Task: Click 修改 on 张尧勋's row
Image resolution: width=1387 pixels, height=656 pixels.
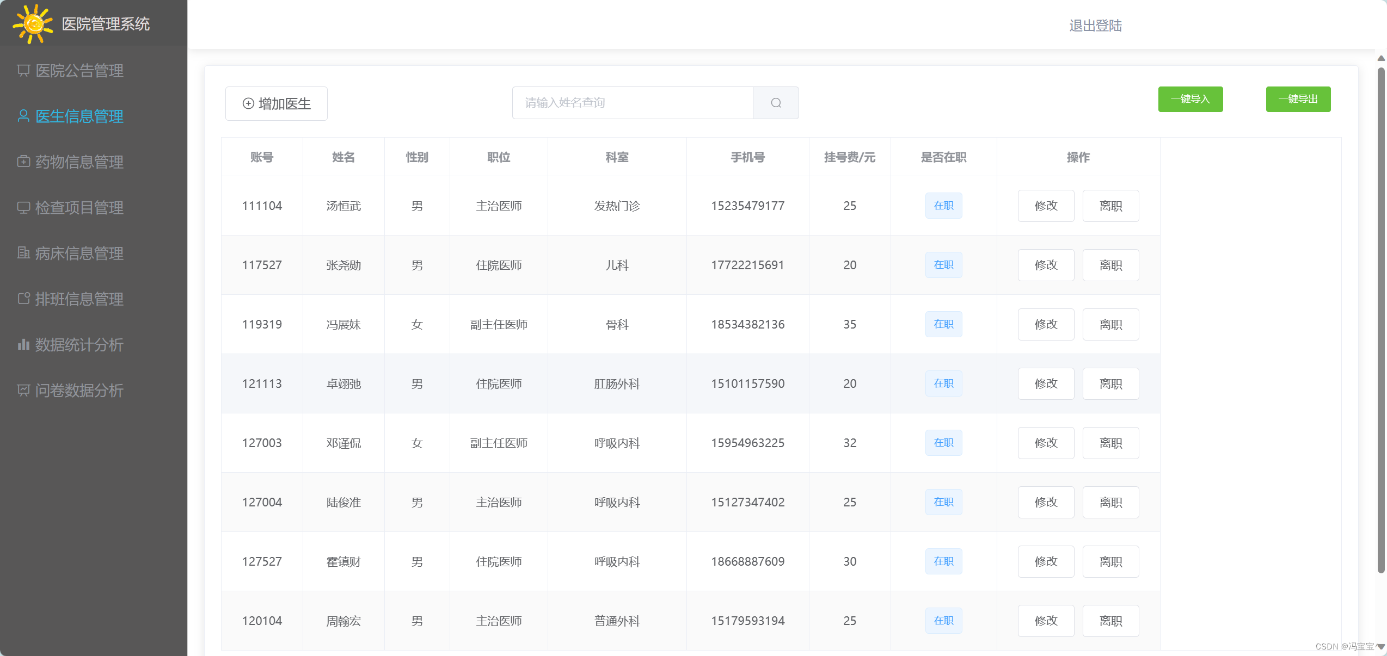Action: click(1045, 265)
